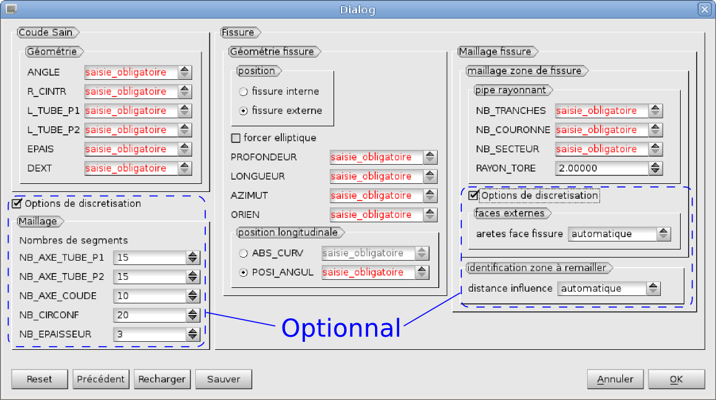Click the NB_EPAISSEUR spinner arrows
The height and width of the screenshot is (400, 716).
pyautogui.click(x=193, y=334)
